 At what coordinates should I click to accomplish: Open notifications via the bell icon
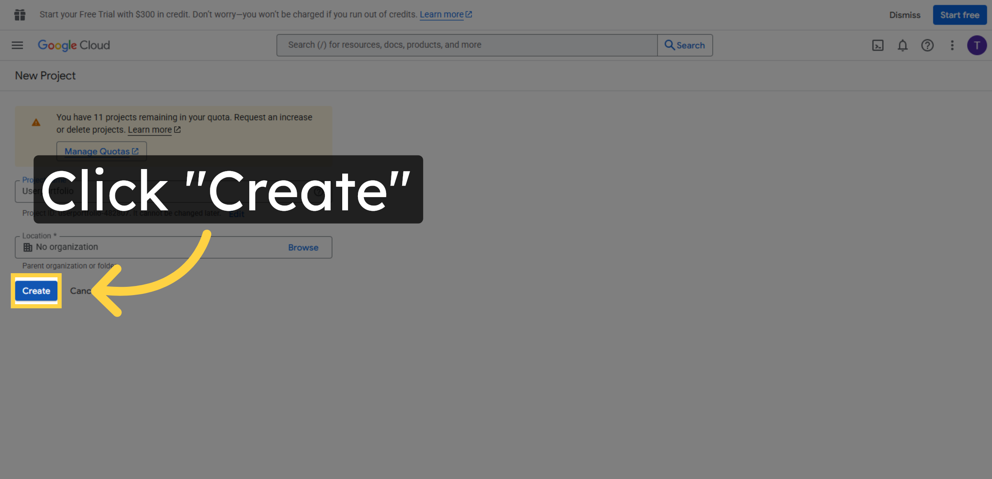903,45
